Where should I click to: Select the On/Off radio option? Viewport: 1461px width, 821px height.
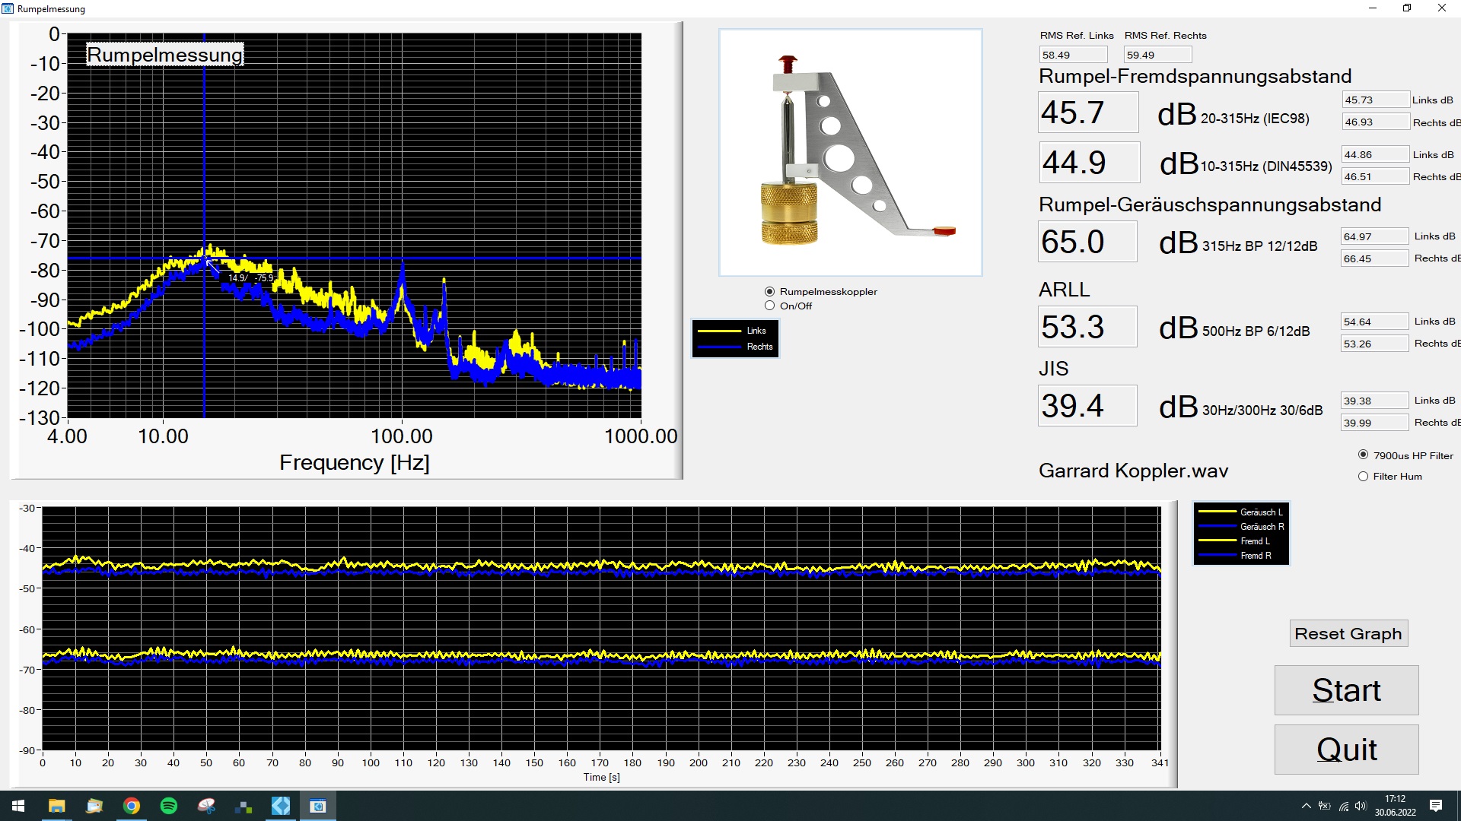[x=770, y=306]
